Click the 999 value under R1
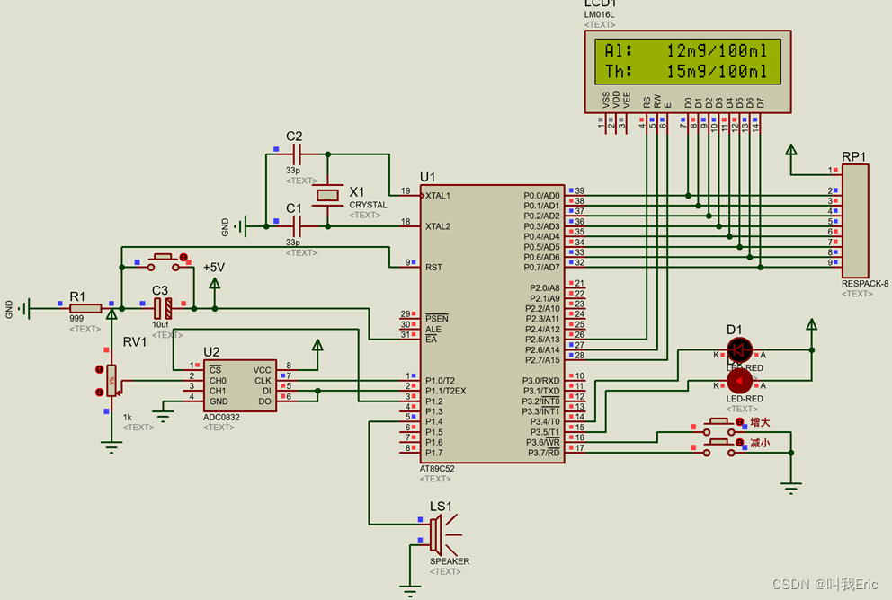 click(76, 318)
